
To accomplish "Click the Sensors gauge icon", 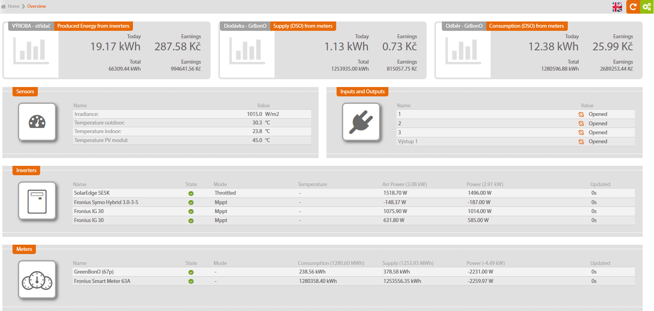I will tap(37, 122).
